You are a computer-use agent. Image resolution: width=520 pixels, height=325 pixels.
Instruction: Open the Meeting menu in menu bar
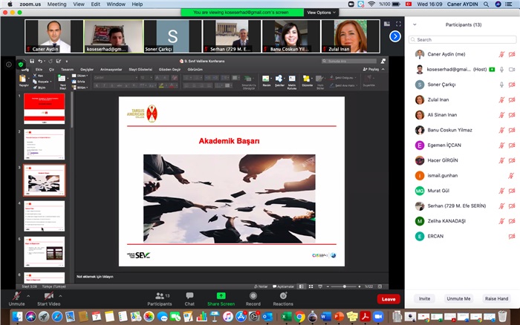[56, 4]
